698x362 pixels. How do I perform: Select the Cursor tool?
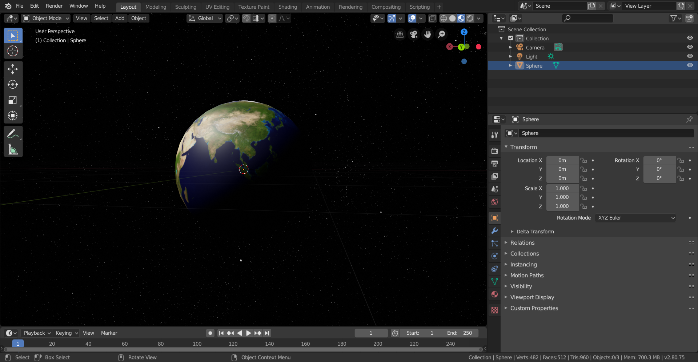pos(13,51)
